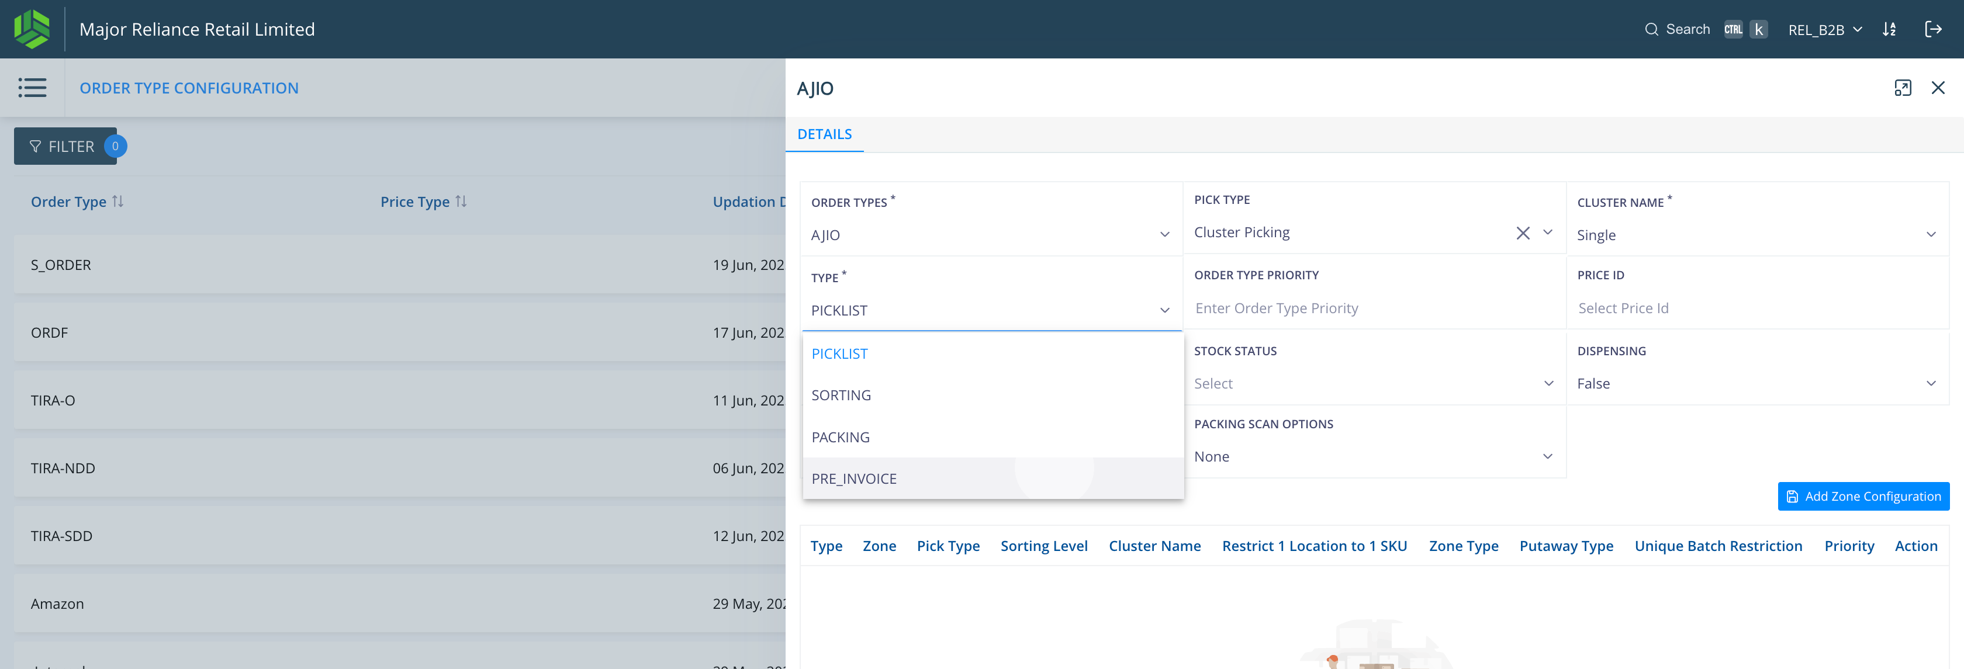This screenshot has width=1964, height=669.
Task: Open AJIO panel in new window
Action: point(1902,88)
